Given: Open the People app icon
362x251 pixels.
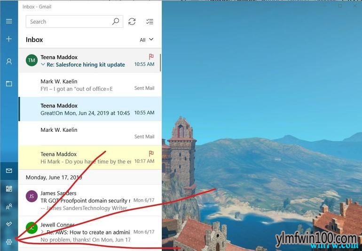Looking at the screenshot, I should (9, 206).
